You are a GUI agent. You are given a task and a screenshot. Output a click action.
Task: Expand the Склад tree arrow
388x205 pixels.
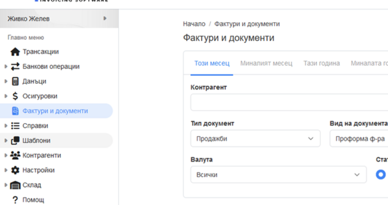click(x=6, y=185)
